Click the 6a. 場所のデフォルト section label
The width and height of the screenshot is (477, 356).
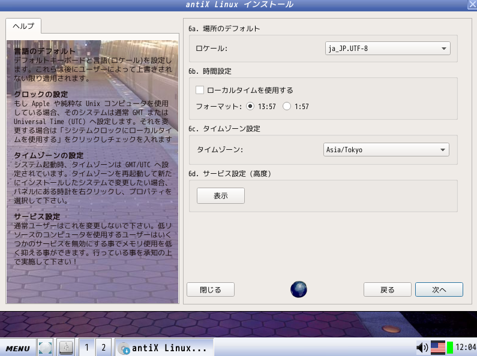[x=224, y=29]
